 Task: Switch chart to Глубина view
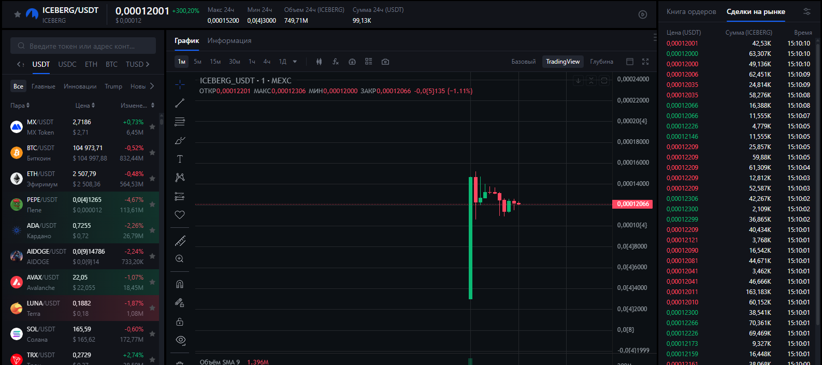(x=601, y=62)
